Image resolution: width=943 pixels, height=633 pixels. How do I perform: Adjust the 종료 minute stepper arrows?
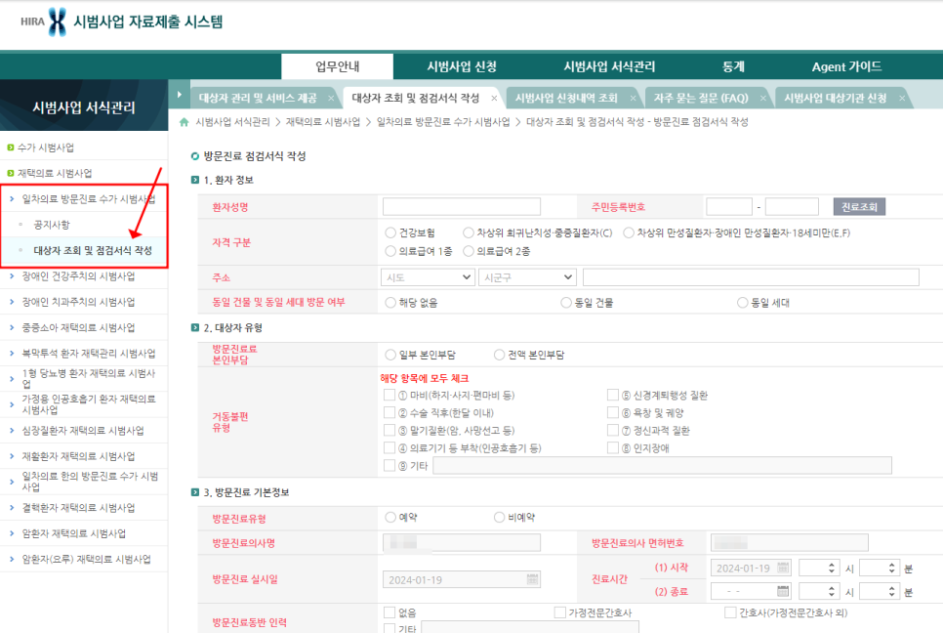[892, 592]
